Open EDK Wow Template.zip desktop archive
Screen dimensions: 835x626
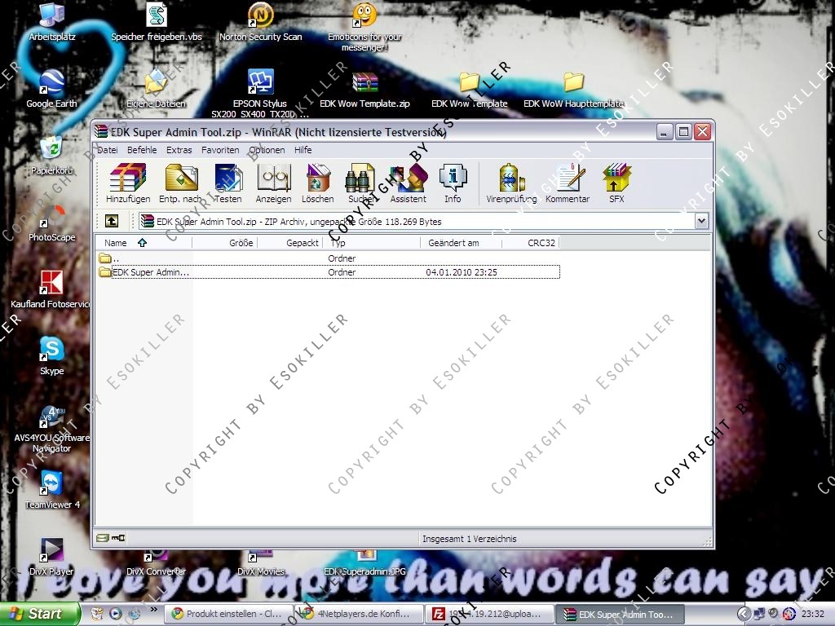pyautogui.click(x=364, y=89)
